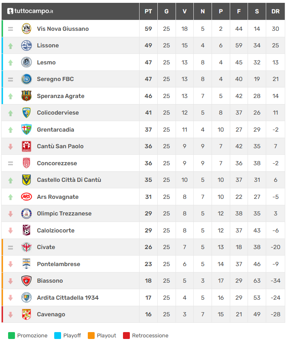Click the tuttocampo.it logo
This screenshot has width=286, height=341.
pyautogui.click(x=30, y=11)
